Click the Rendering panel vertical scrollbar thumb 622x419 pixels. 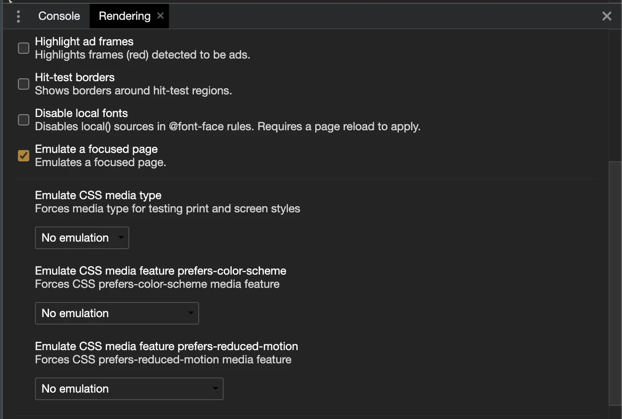(x=615, y=283)
